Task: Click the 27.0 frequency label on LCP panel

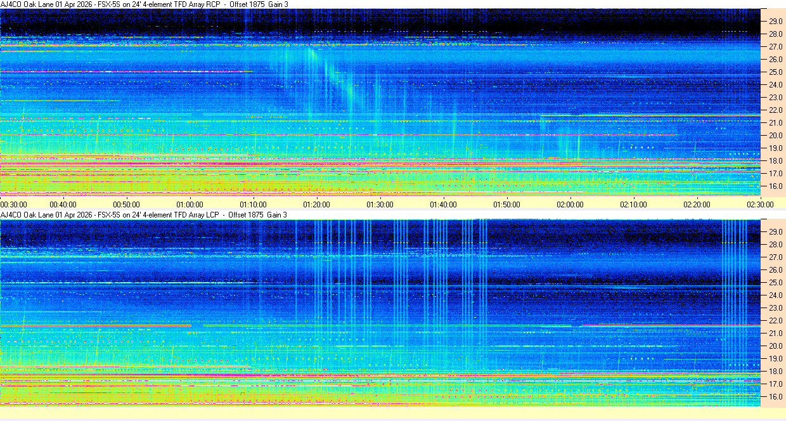Action: (775, 257)
